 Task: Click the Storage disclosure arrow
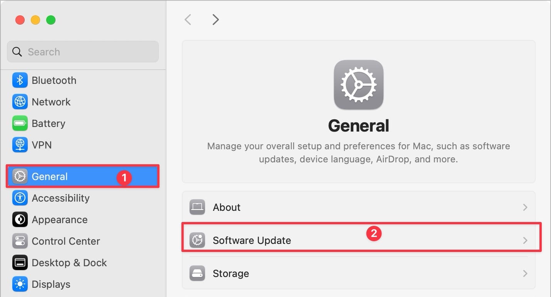point(525,273)
